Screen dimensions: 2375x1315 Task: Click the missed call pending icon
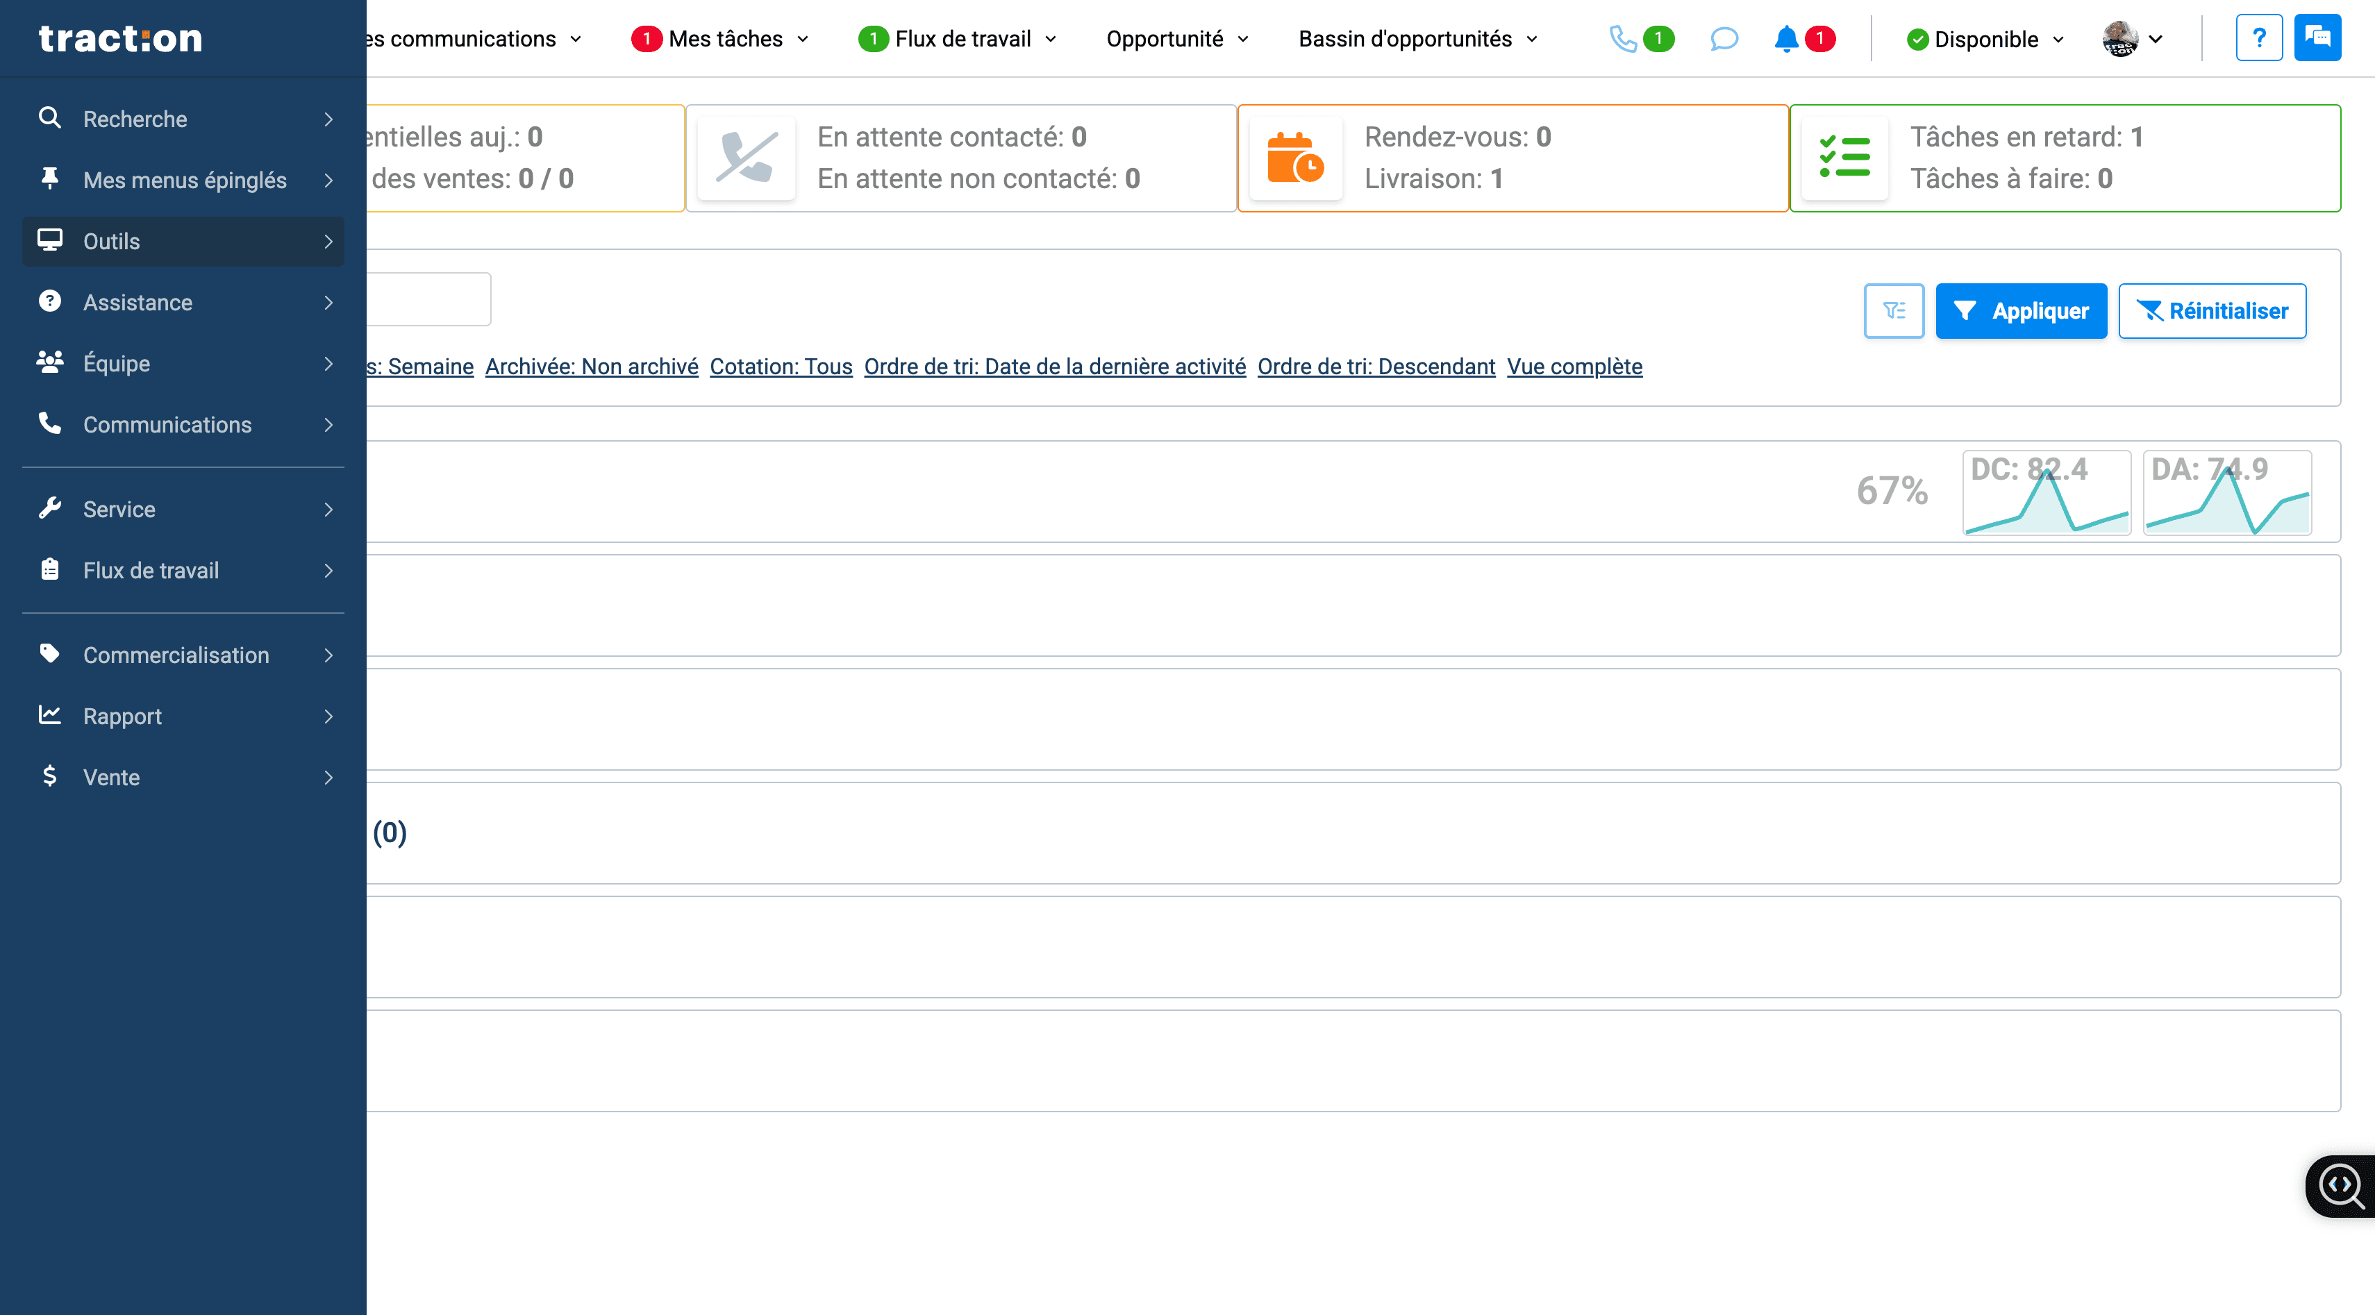(x=746, y=158)
